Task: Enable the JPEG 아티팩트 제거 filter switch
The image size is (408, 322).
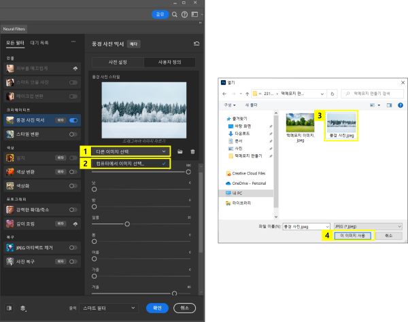Action: pyautogui.click(x=73, y=248)
